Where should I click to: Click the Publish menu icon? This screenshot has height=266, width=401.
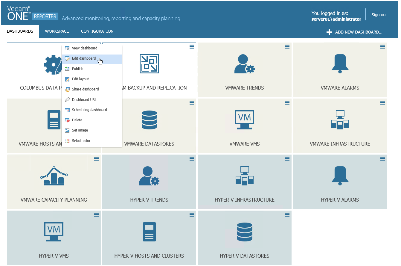click(67, 69)
